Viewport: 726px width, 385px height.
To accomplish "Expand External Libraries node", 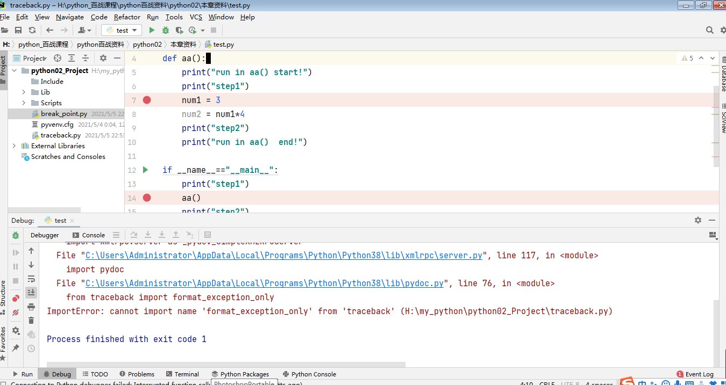I will point(15,146).
